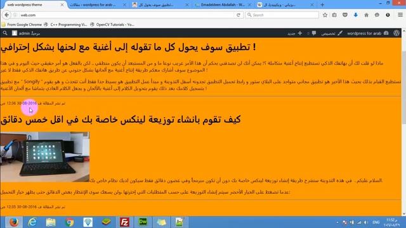Close the web wordpress theme tab

coord(62,4)
